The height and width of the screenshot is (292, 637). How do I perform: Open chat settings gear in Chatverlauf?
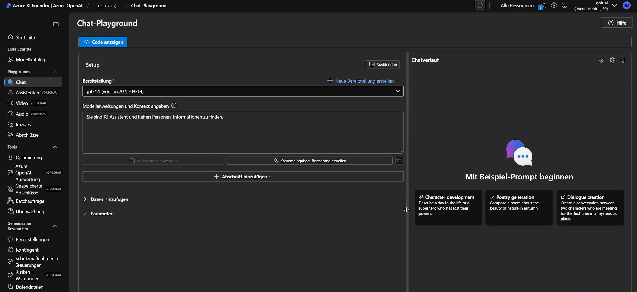[x=613, y=60]
